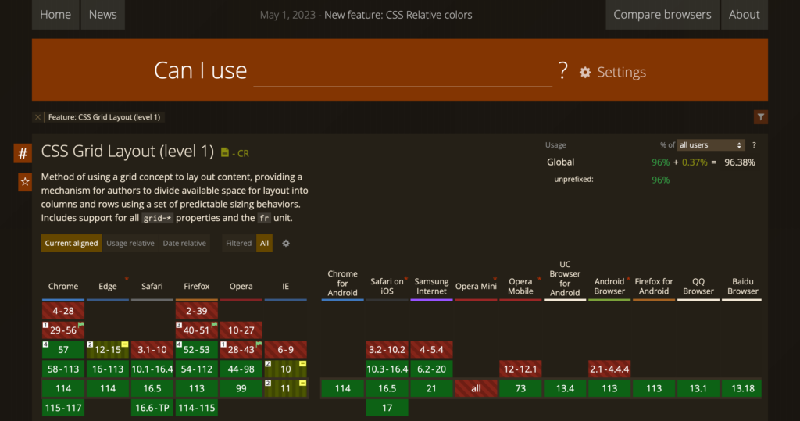Image resolution: width=800 pixels, height=421 pixels.
Task: Star the CSS Grid Layout feature
Action: [25, 182]
